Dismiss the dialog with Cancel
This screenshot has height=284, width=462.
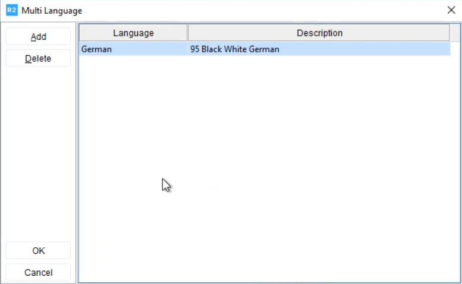pyautogui.click(x=38, y=273)
